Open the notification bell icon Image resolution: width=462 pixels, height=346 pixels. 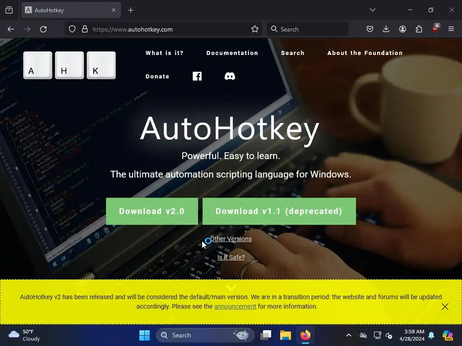click(x=431, y=335)
